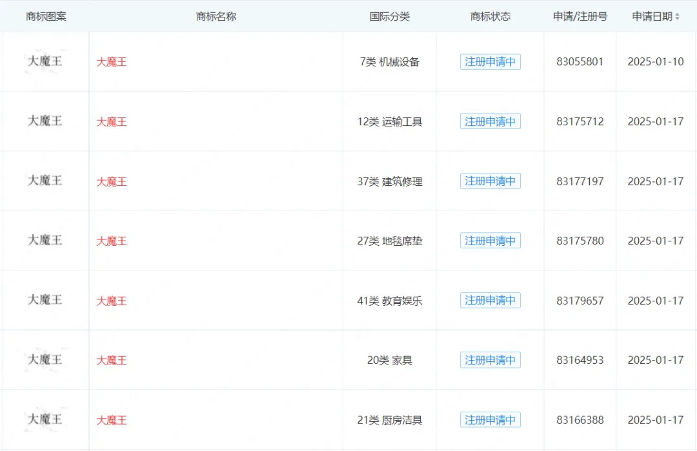Select the 27类 地毯席垫 classification cell

click(389, 241)
